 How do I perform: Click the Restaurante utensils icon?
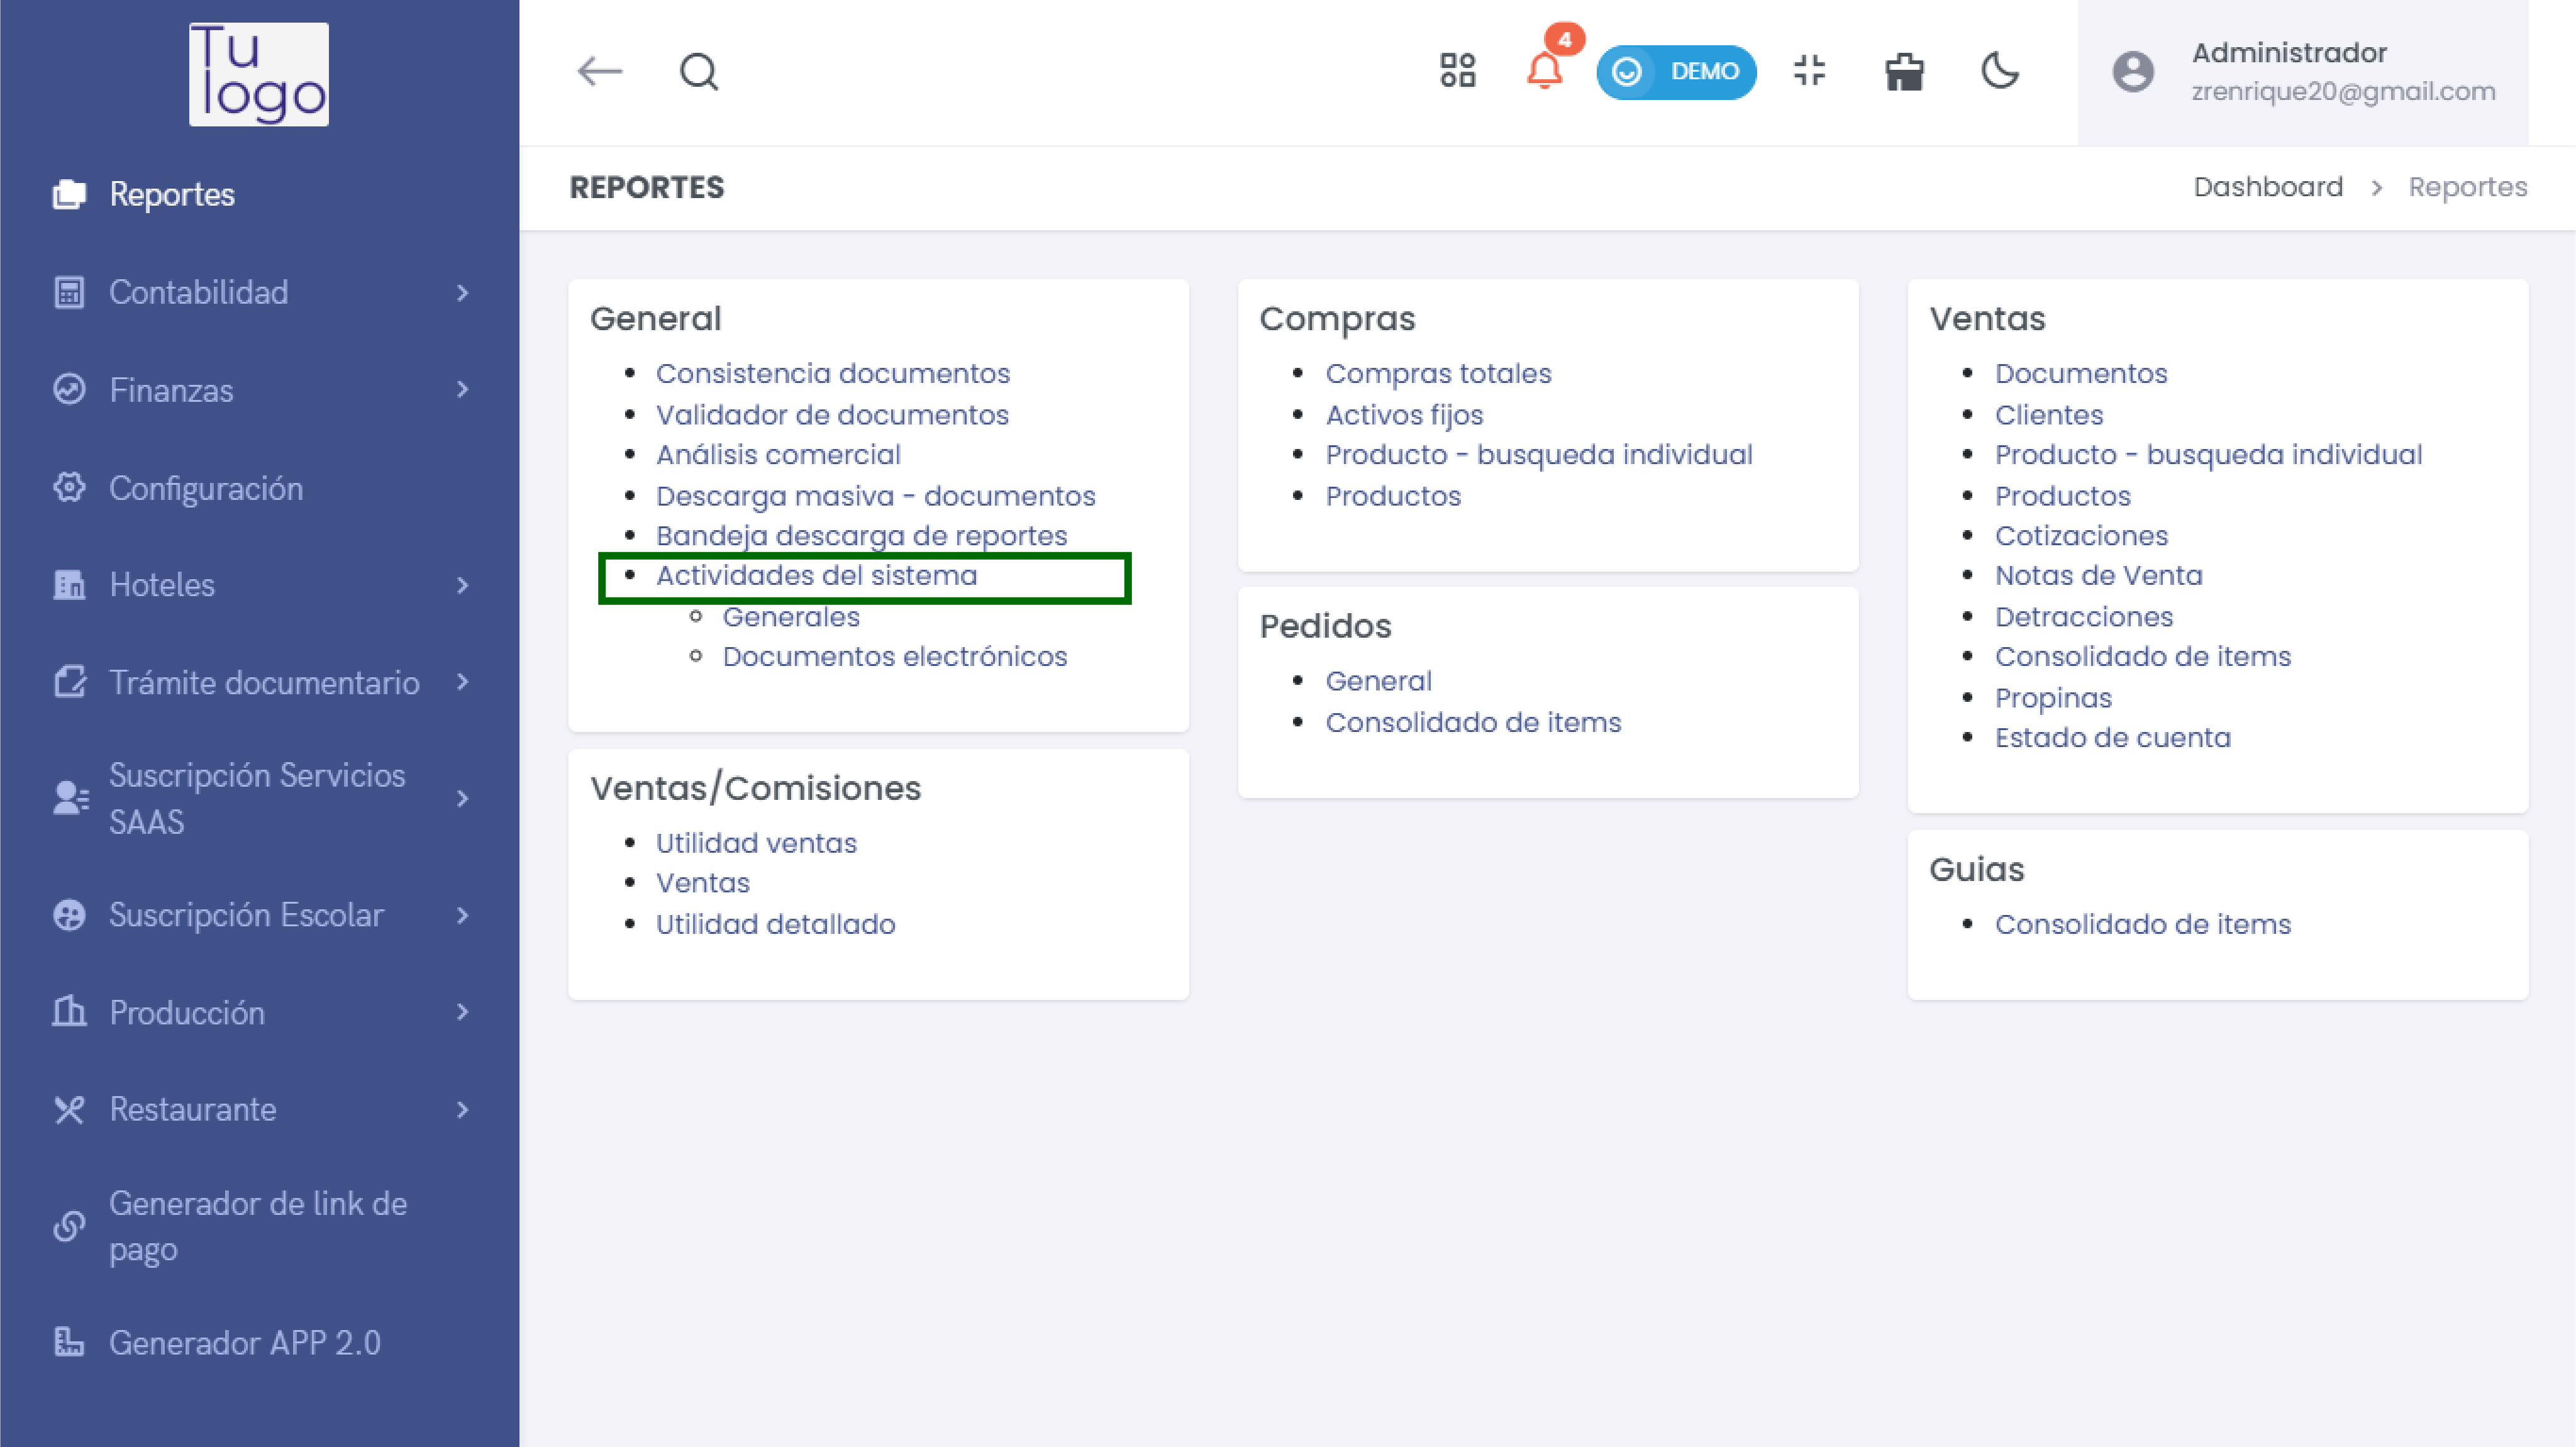pyautogui.click(x=69, y=1109)
